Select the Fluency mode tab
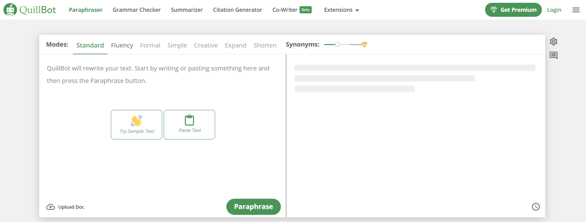Image resolution: width=586 pixels, height=222 pixels. pos(122,45)
